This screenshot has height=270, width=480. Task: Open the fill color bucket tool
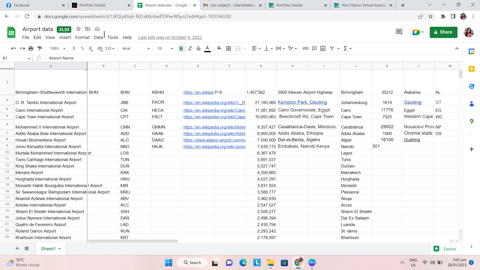(x=219, y=48)
